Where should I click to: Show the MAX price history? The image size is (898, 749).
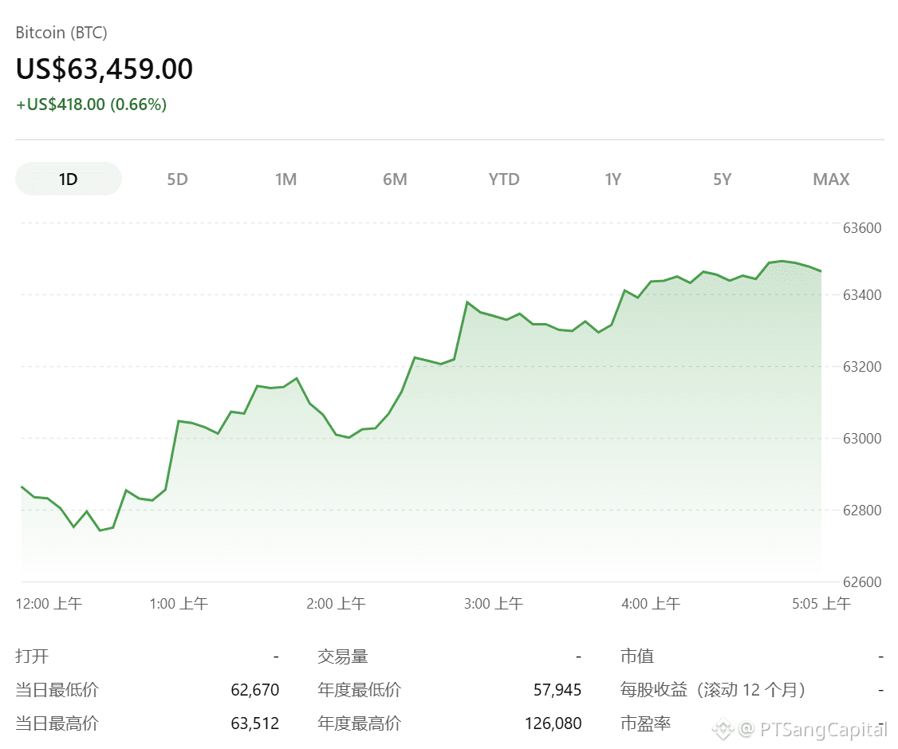point(831,179)
